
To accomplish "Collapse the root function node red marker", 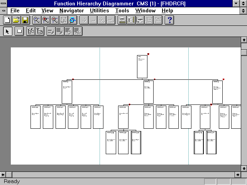I will (x=148, y=54).
